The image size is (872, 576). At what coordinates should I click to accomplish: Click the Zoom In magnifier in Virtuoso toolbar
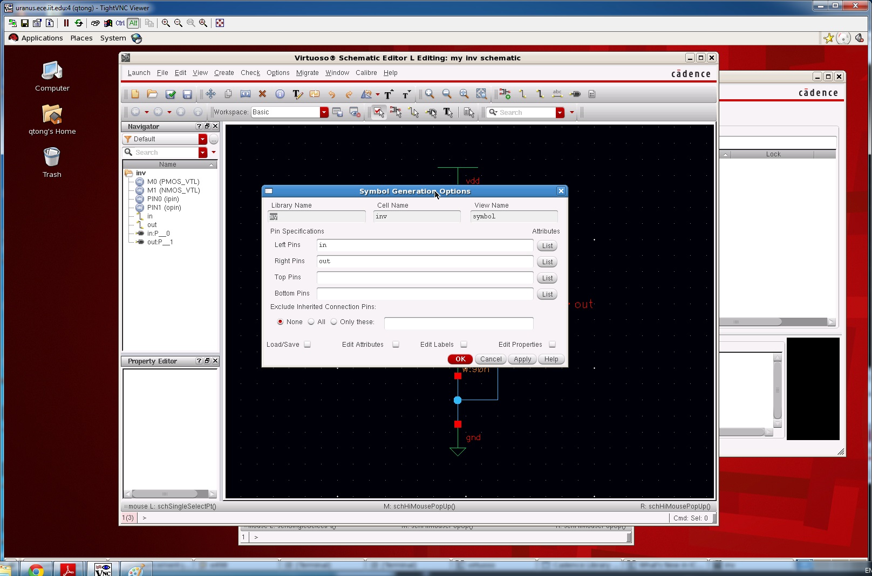click(x=430, y=94)
